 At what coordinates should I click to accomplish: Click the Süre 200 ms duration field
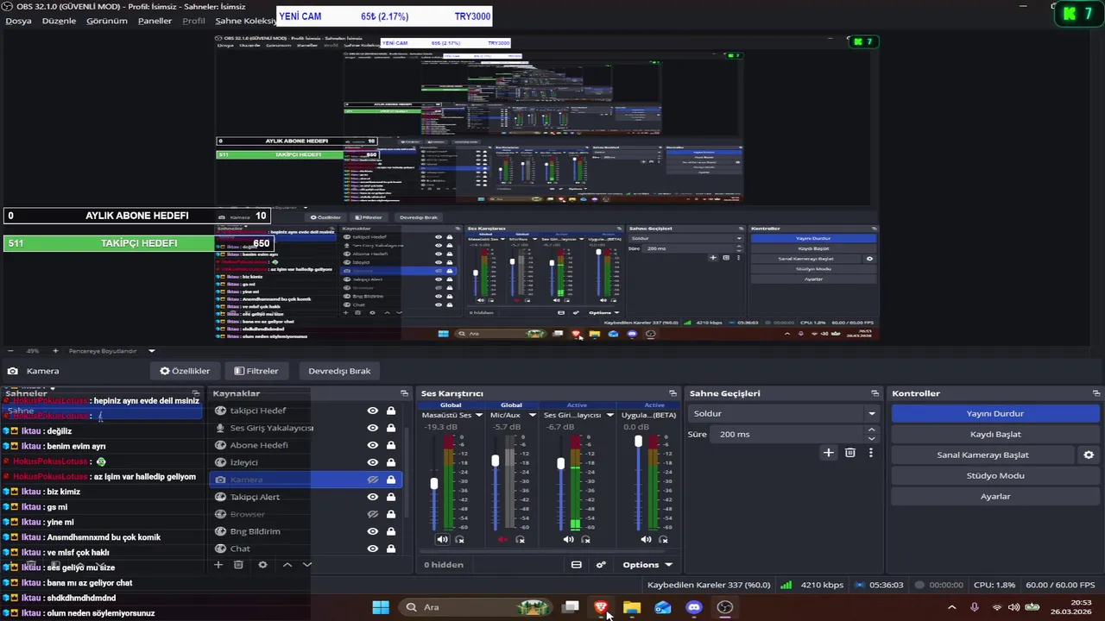pos(786,434)
